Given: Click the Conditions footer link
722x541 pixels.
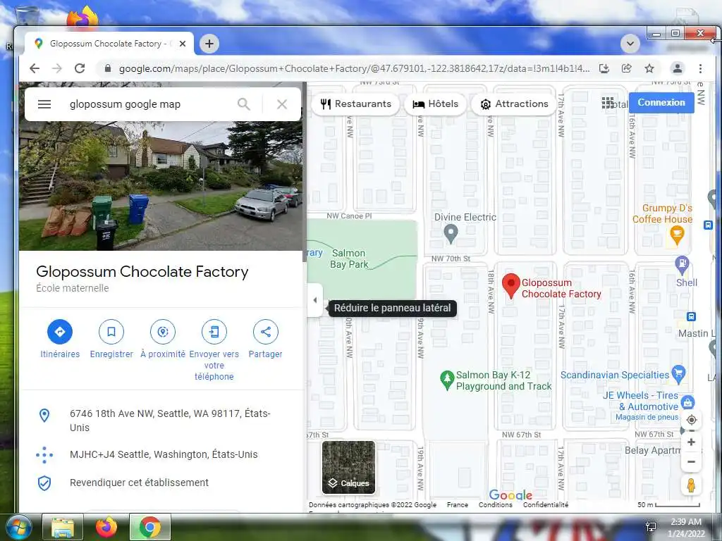Looking at the screenshot, I should pos(496,504).
